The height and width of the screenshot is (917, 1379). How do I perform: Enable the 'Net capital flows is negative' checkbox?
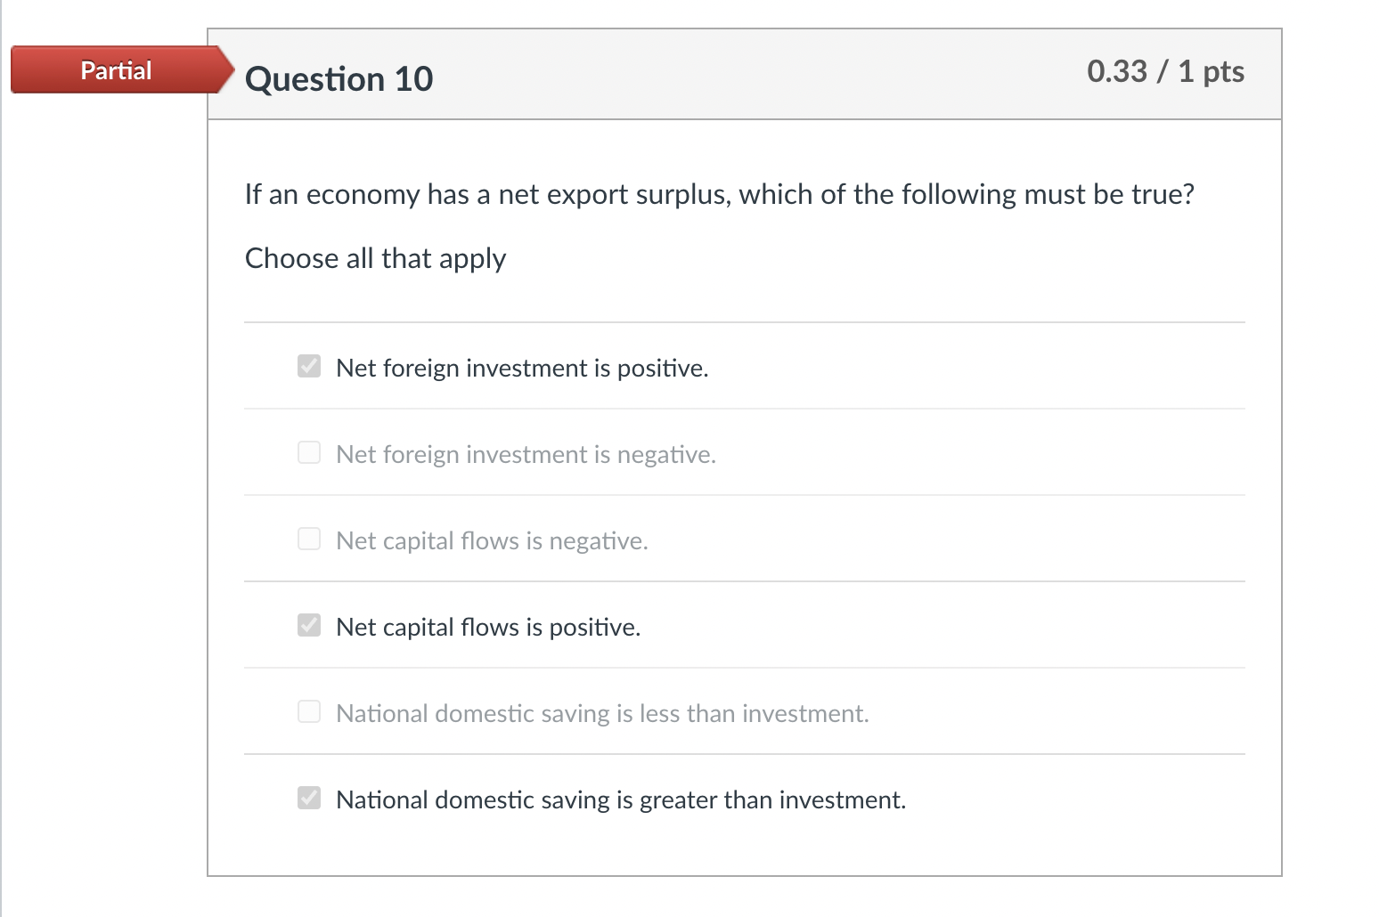pos(308,539)
